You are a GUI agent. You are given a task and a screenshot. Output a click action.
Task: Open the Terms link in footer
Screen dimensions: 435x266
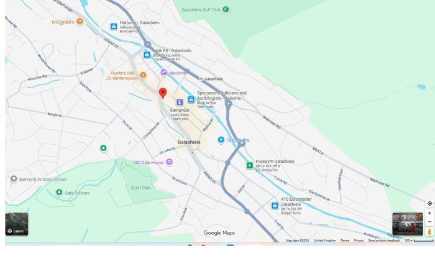(x=345, y=241)
